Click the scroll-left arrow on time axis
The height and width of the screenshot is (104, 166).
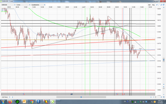pos(12,97)
